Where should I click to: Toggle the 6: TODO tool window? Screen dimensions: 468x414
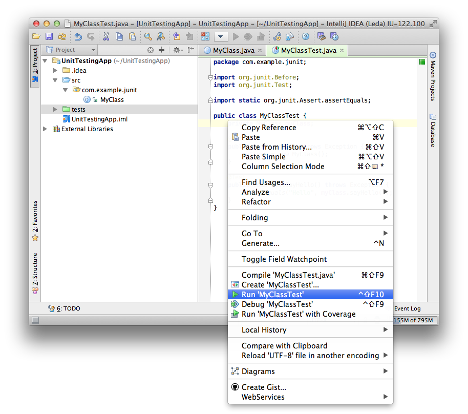(64, 308)
